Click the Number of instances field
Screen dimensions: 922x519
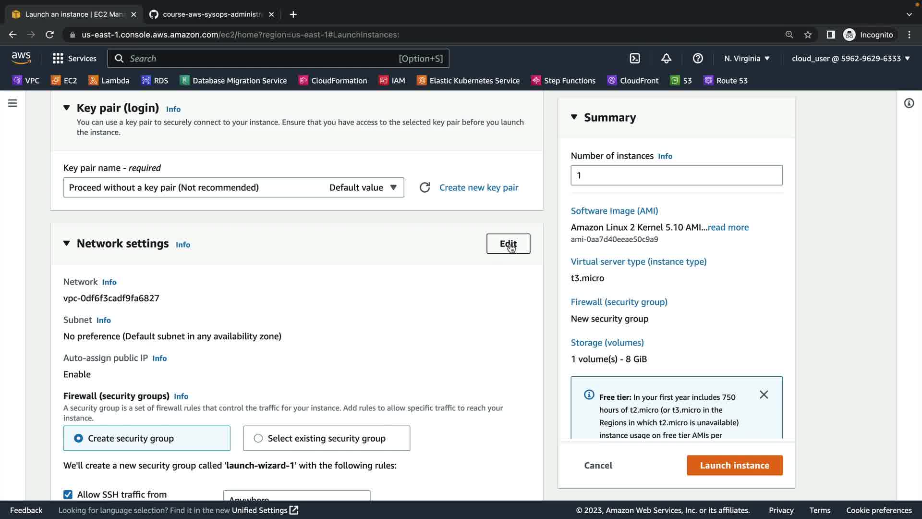pos(676,175)
